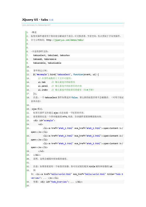Screen dimensions: 146x207
Task: Click the '?' help link in code toolbar
Action: pyautogui.click(x=50, y=25)
